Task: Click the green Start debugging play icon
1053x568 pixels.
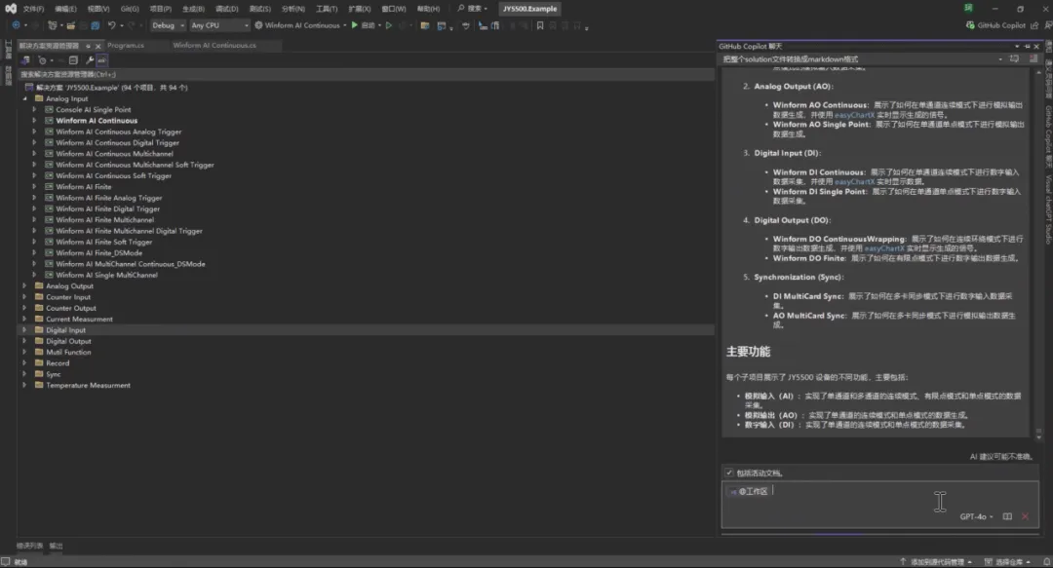Action: [355, 25]
